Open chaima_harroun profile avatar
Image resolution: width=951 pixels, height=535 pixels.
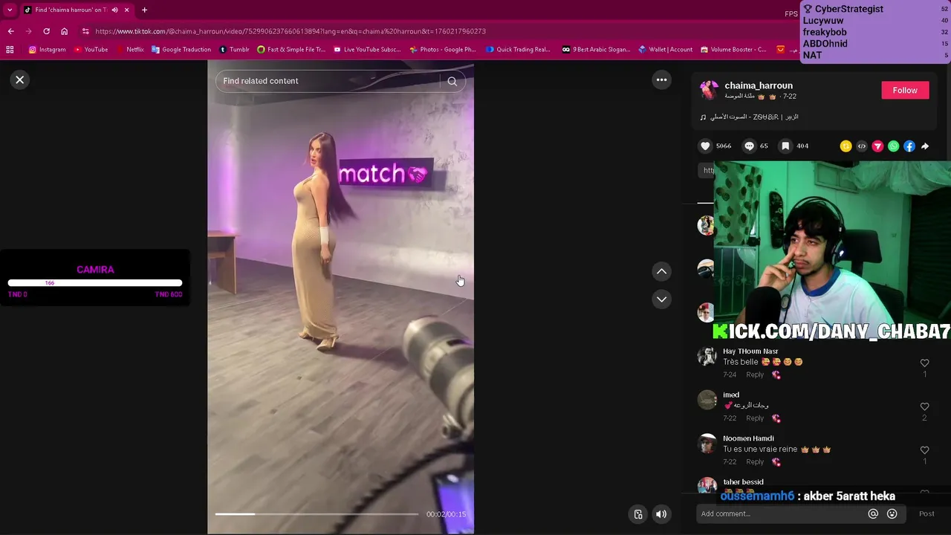tap(709, 90)
